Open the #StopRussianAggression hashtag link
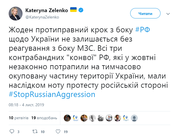 click(52, 94)
